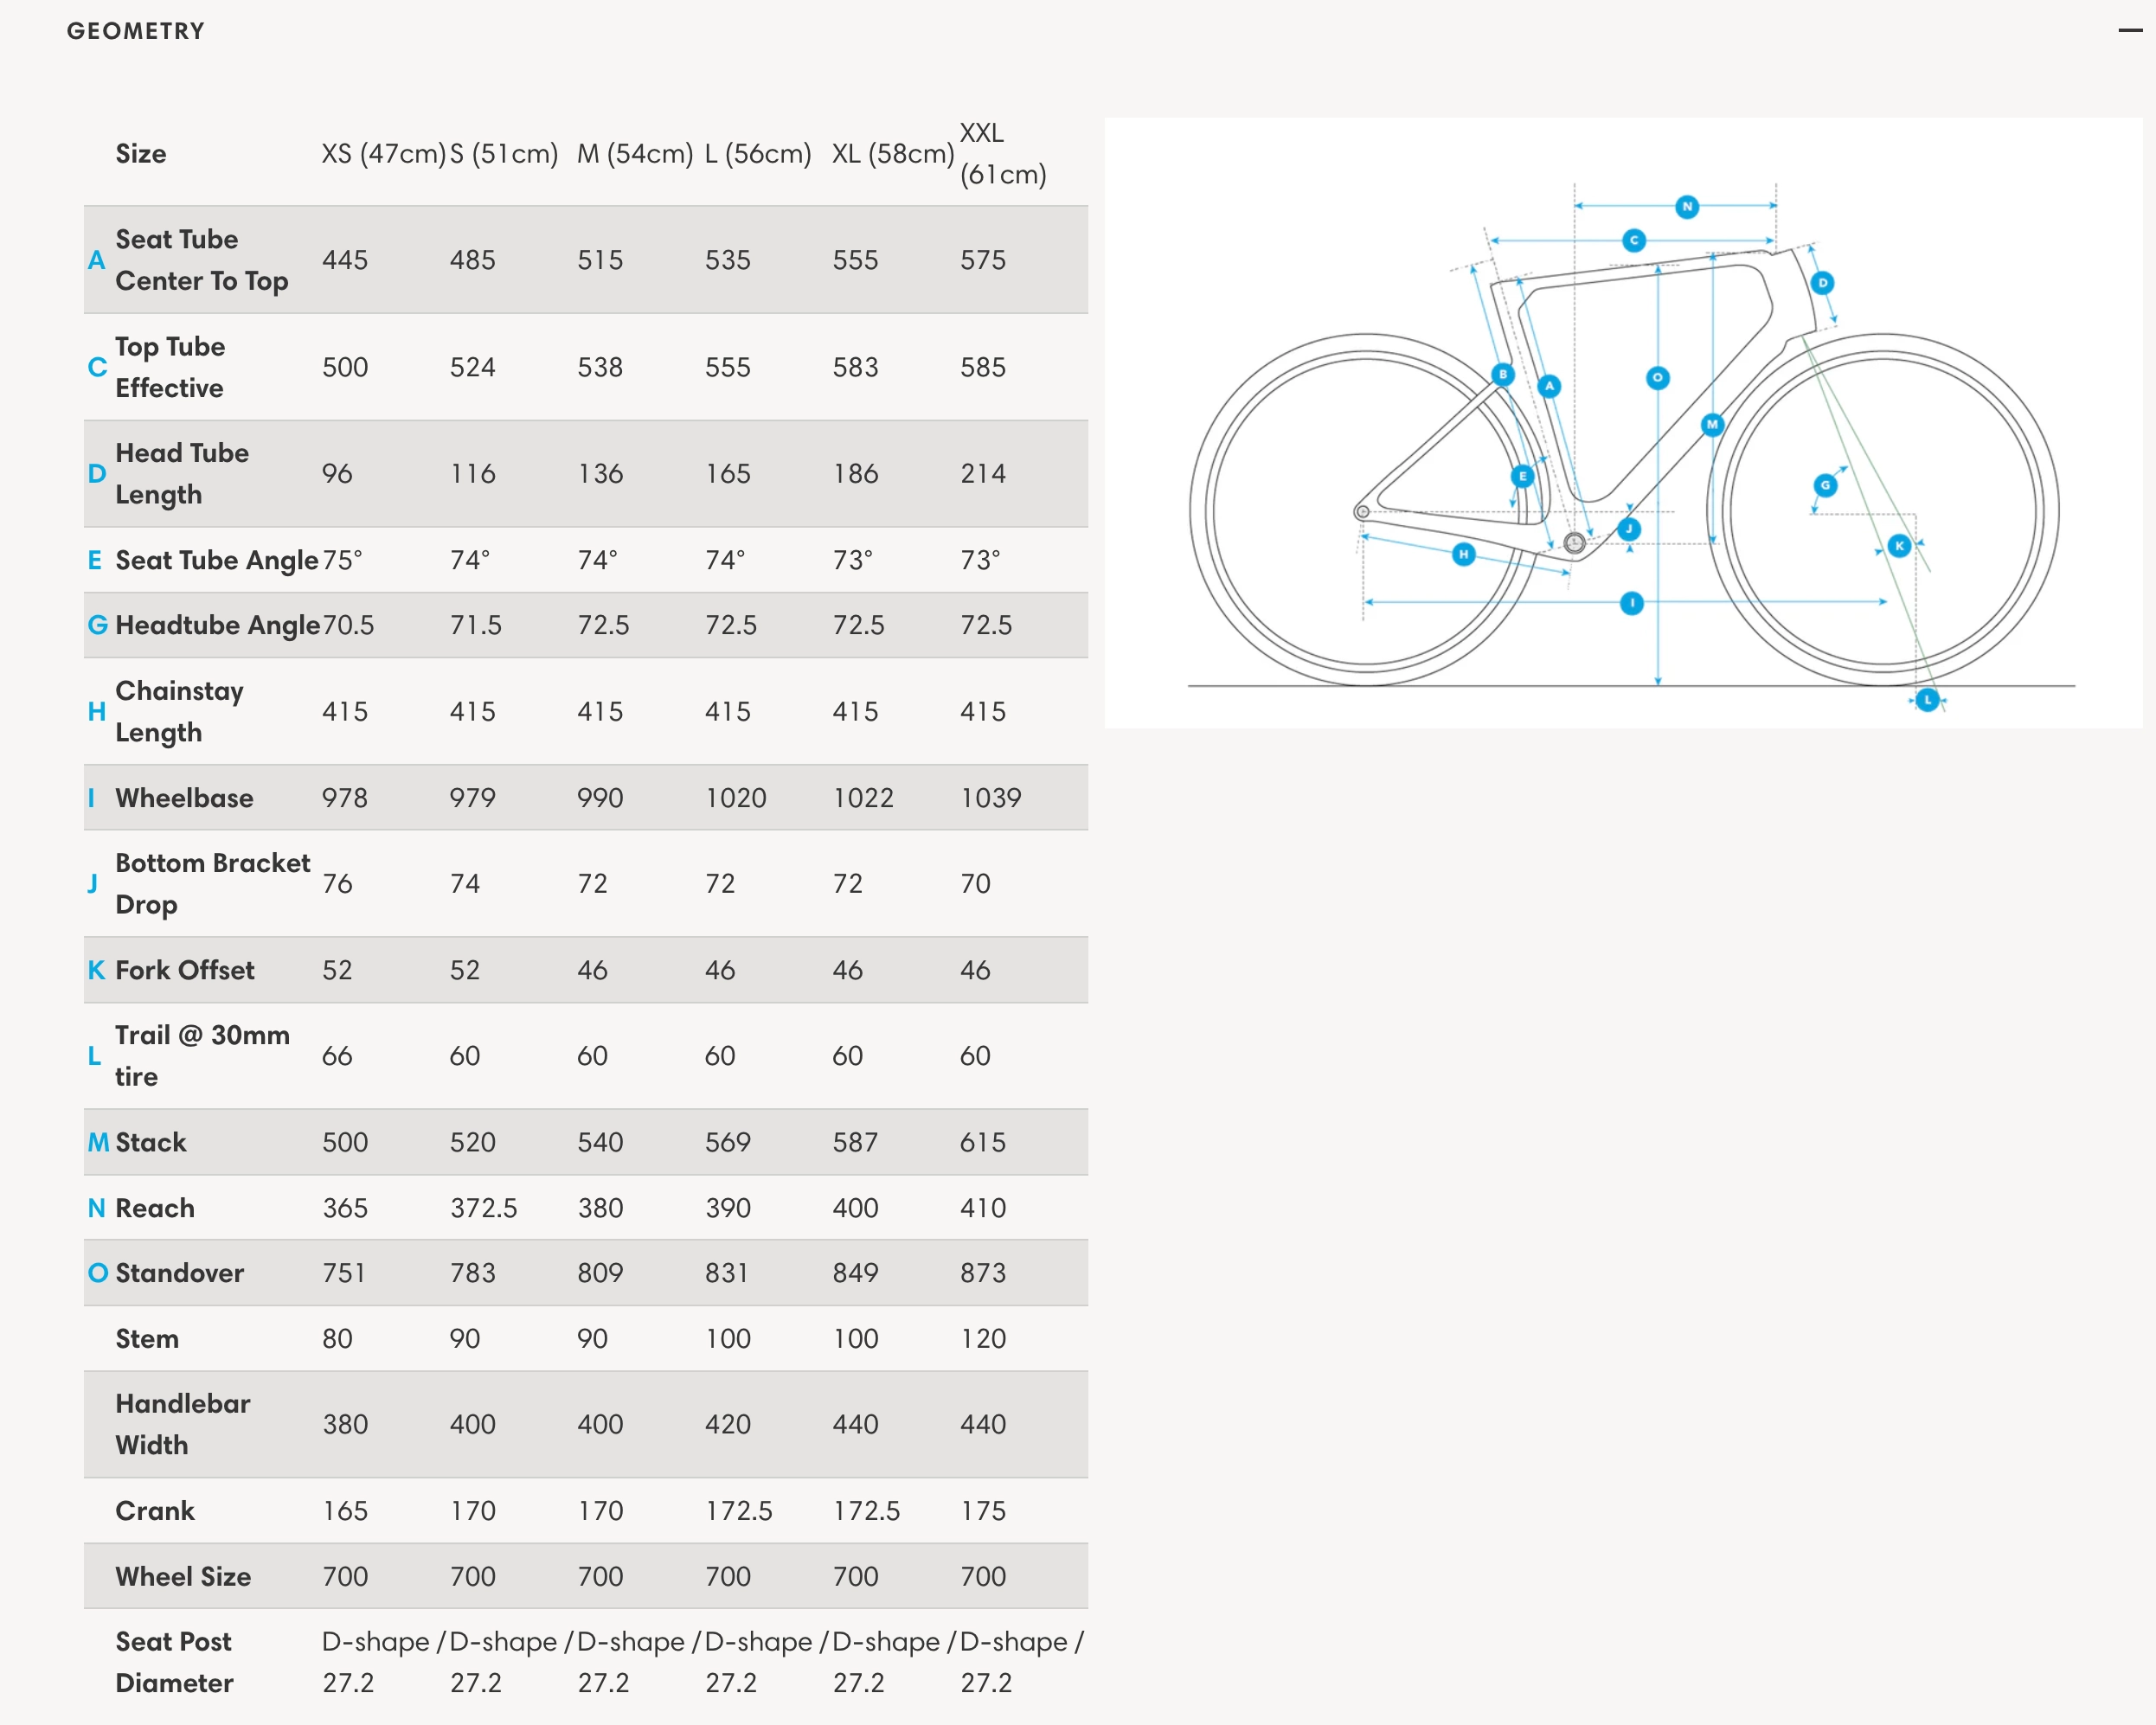This screenshot has height=1725, width=2156.
Task: Click the M stack marker on diagram
Action: click(1712, 424)
